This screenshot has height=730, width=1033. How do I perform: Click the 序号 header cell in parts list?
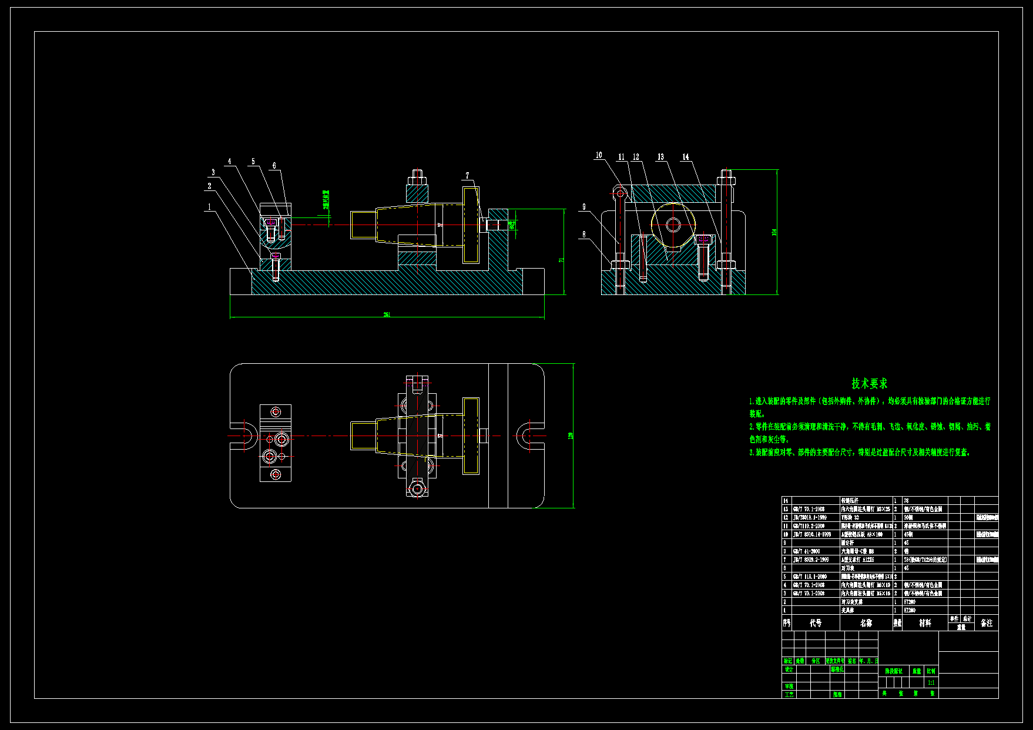(x=787, y=623)
